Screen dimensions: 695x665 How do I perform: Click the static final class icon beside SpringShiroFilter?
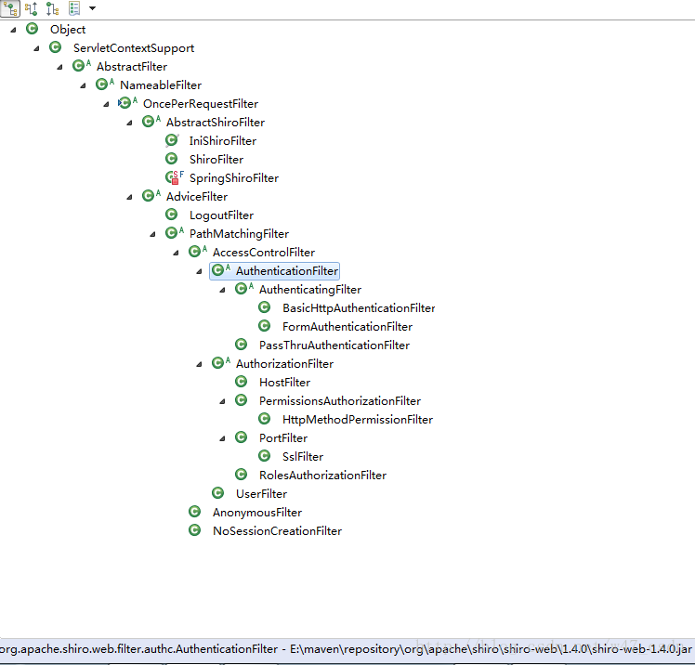(174, 177)
